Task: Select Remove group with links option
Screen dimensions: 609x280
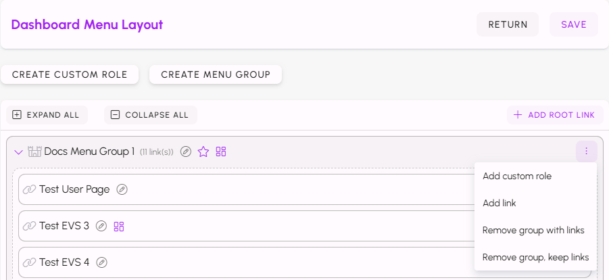Action: click(x=533, y=230)
